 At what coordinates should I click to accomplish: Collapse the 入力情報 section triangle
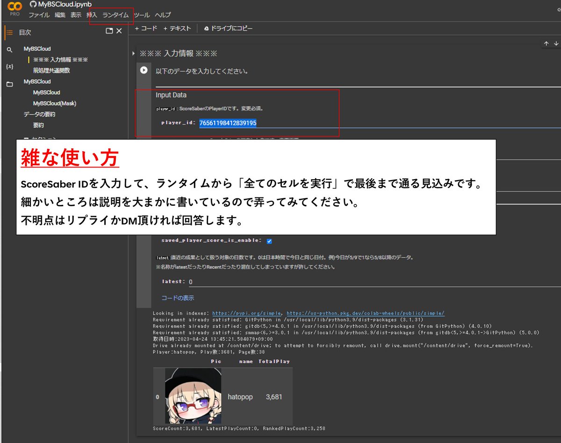tap(134, 53)
